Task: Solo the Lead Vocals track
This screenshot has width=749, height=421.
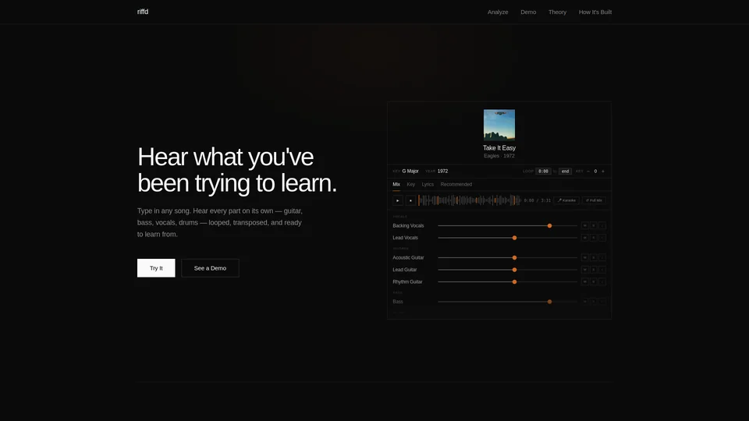Action: [x=594, y=238]
